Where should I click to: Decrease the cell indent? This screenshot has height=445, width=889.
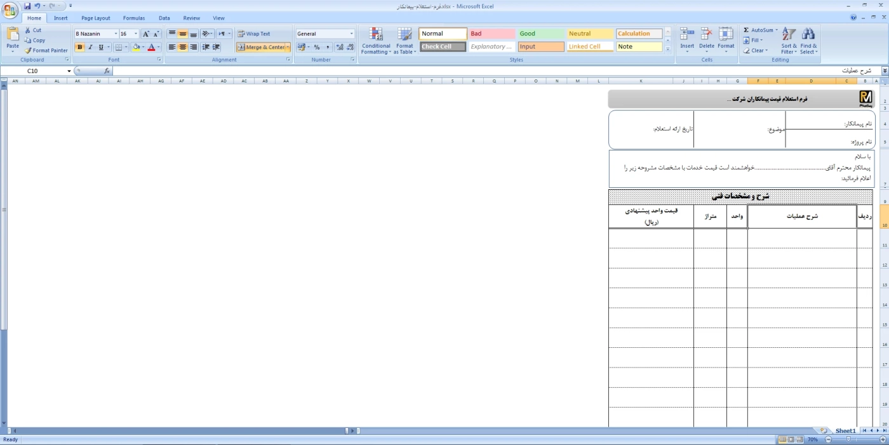tap(206, 47)
